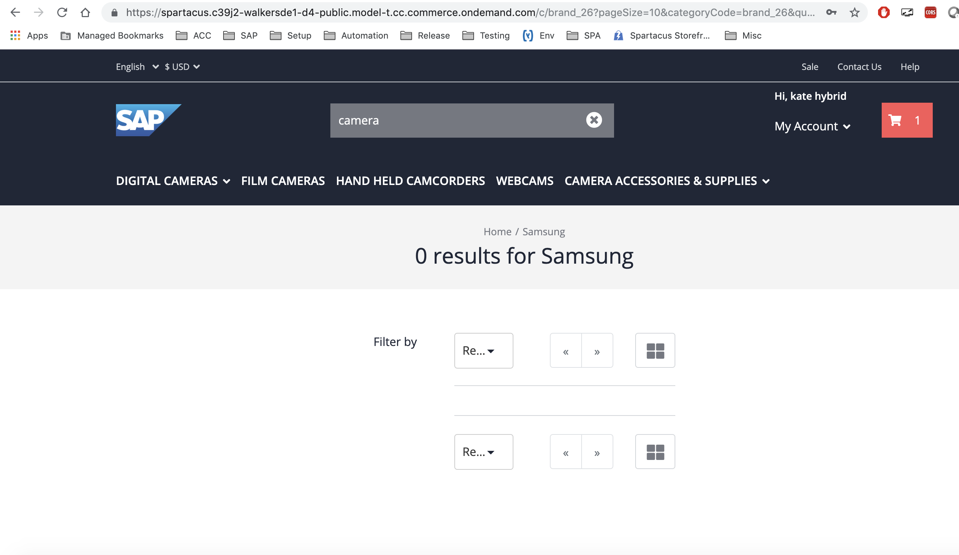This screenshot has width=959, height=555.
Task: Expand Camera Accessories & Supplies menu
Action: (667, 181)
